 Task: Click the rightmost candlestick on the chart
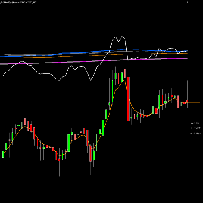point(188,101)
